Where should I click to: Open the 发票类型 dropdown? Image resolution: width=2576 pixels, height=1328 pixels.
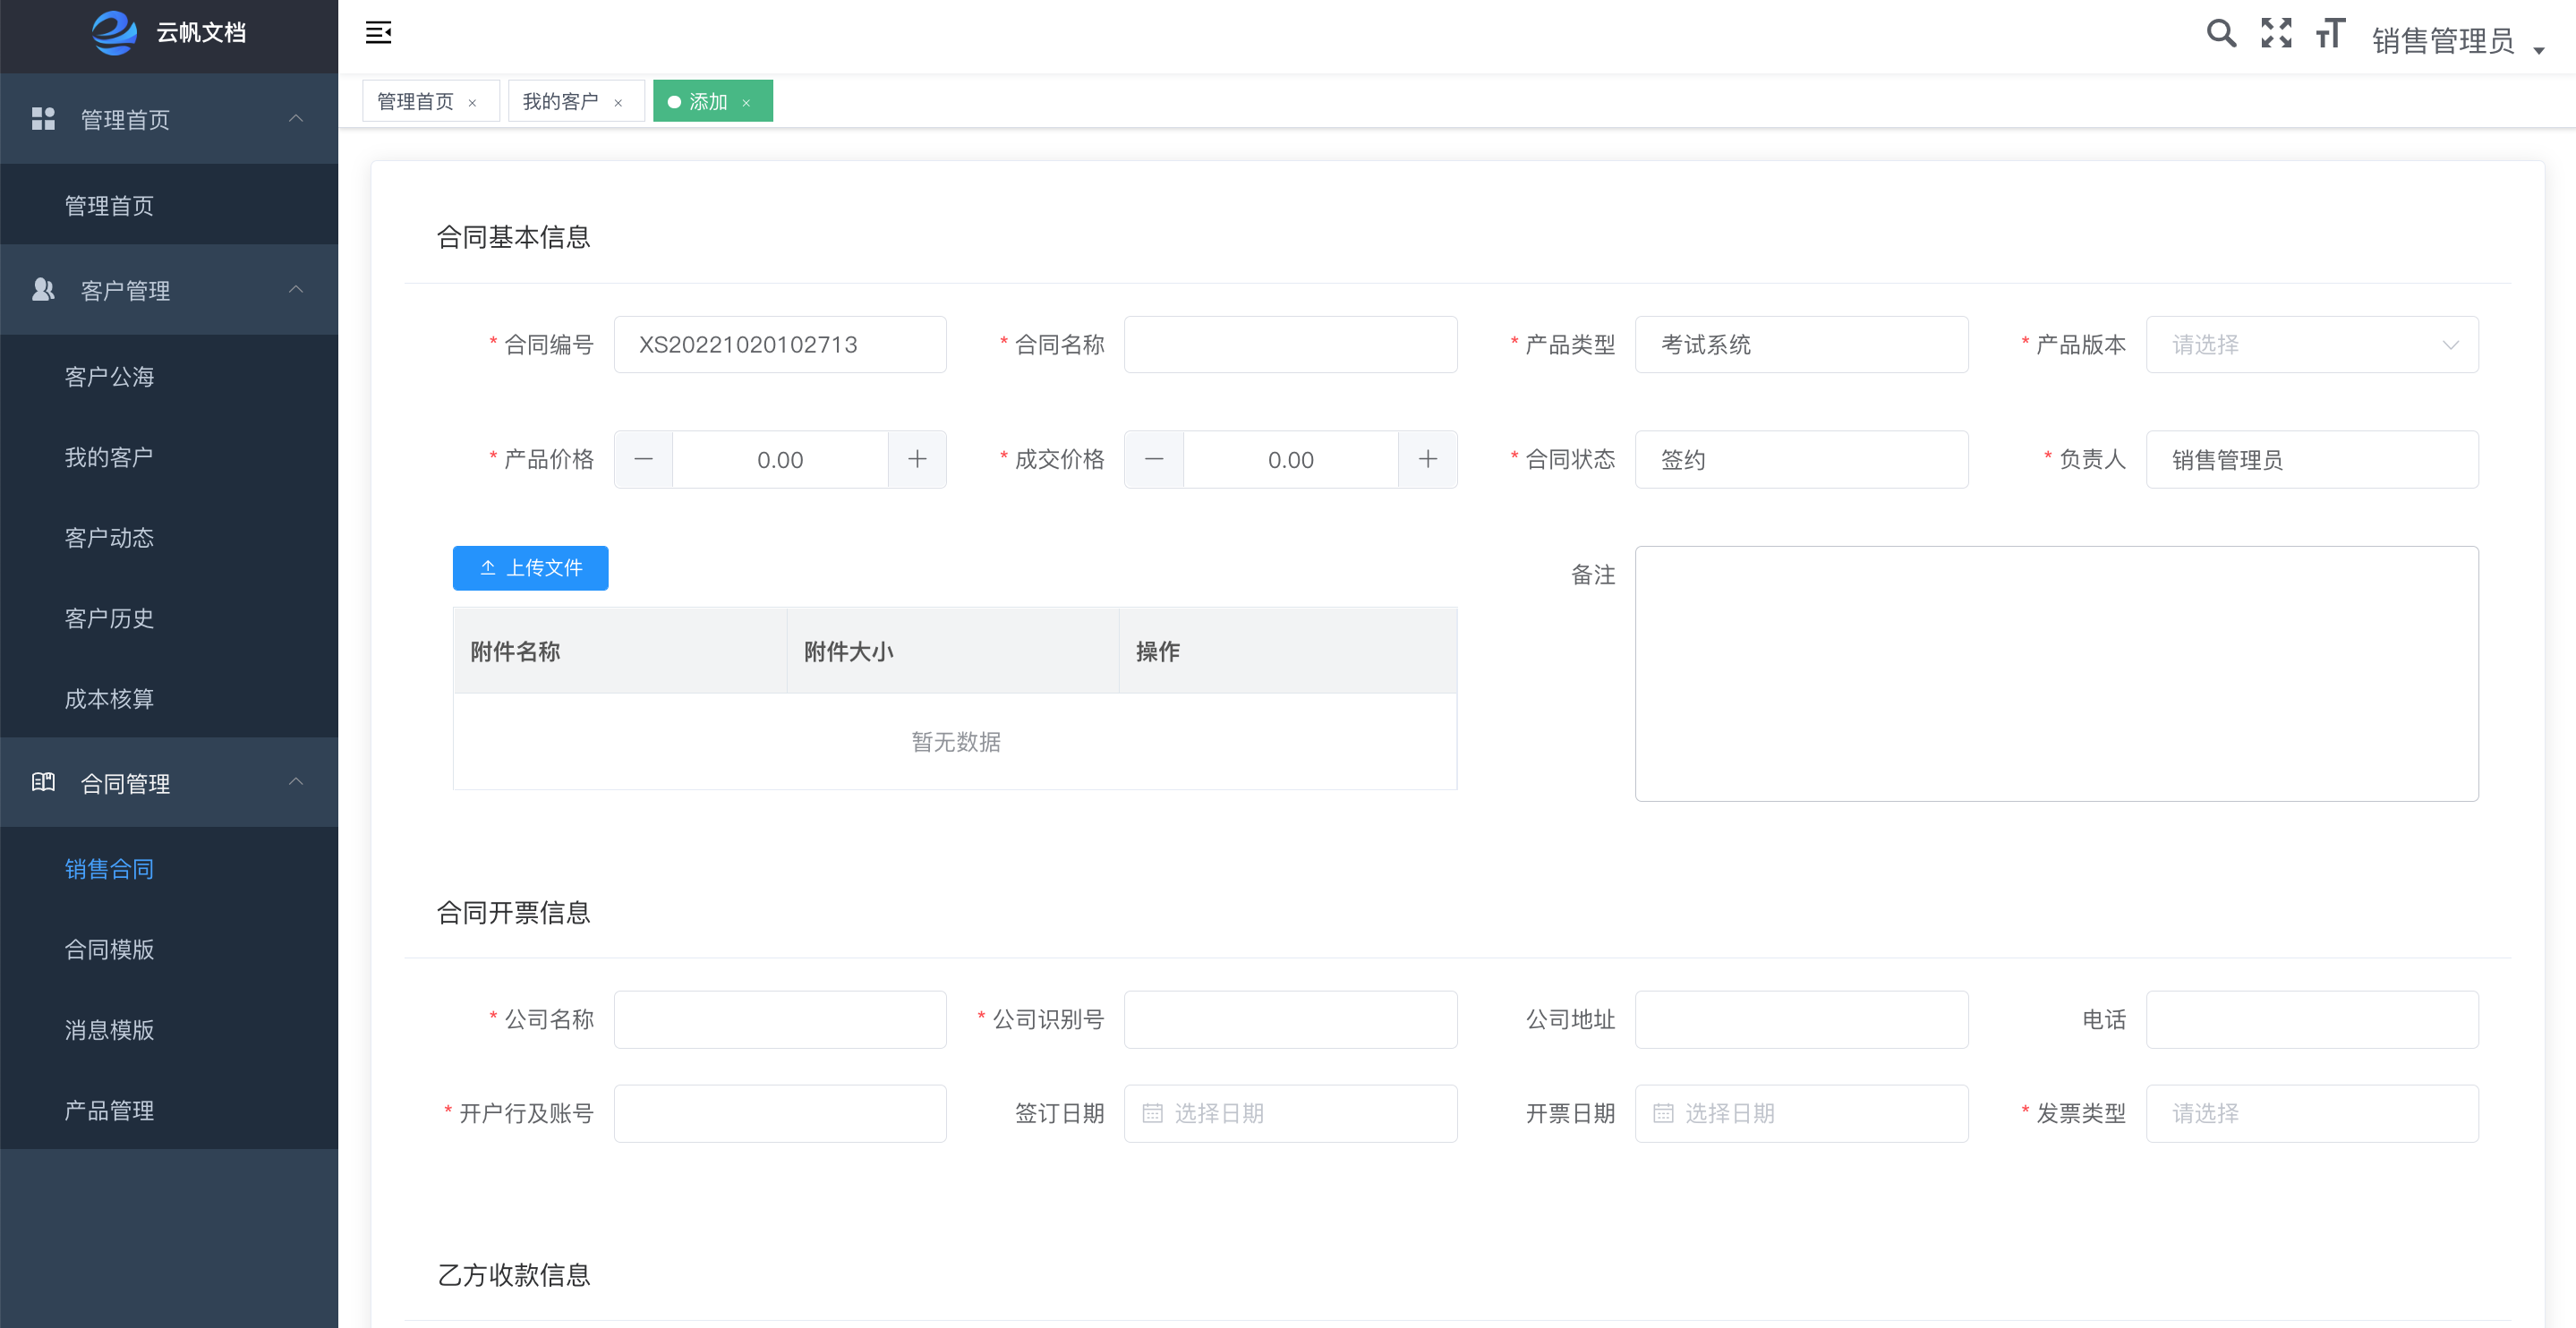(x=2312, y=1113)
